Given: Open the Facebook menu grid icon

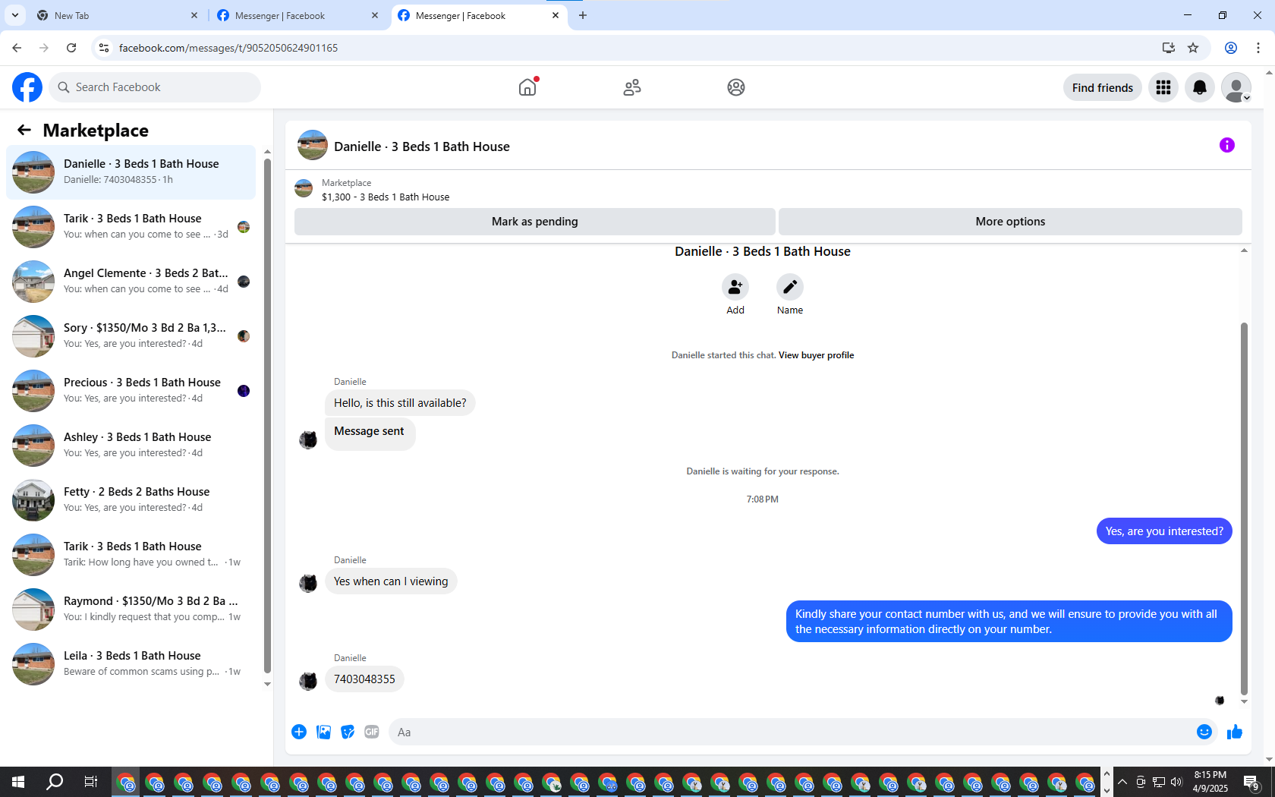Looking at the screenshot, I should [x=1163, y=87].
